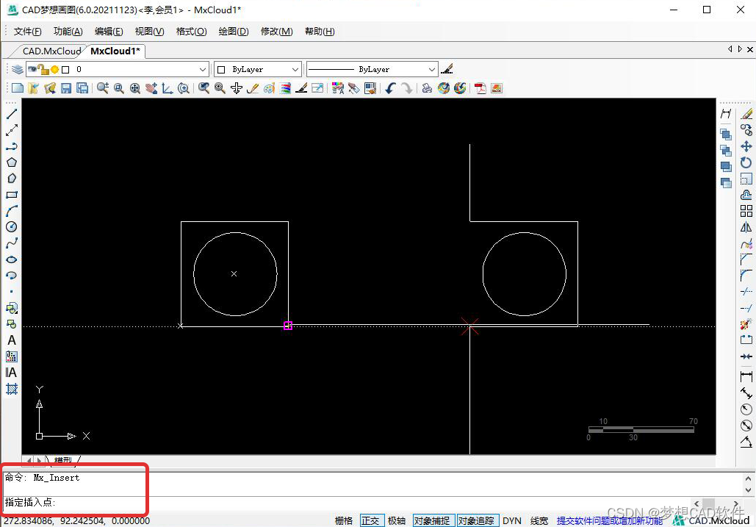Open the 格式(O) menu

192,32
